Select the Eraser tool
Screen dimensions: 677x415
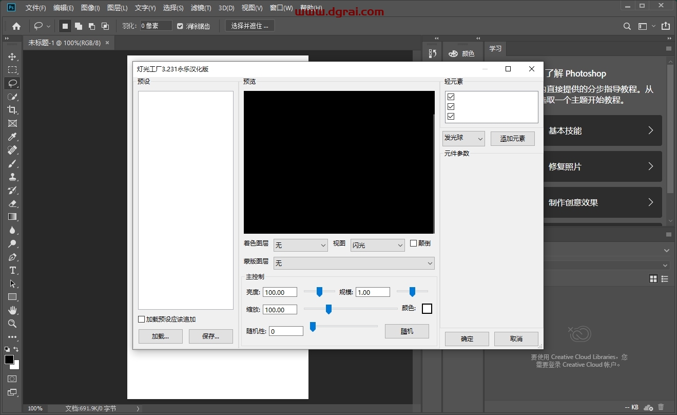pyautogui.click(x=12, y=203)
